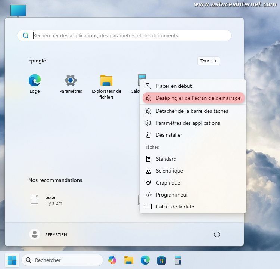Open the Paramètres pinned app
Screen dimensions: 280x269
(71, 84)
